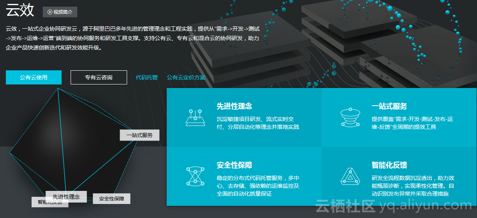Click the intro paragraph starting 云效，一站式企业协同研发云
Viewport: 477px width, 218px height.
[133, 38]
